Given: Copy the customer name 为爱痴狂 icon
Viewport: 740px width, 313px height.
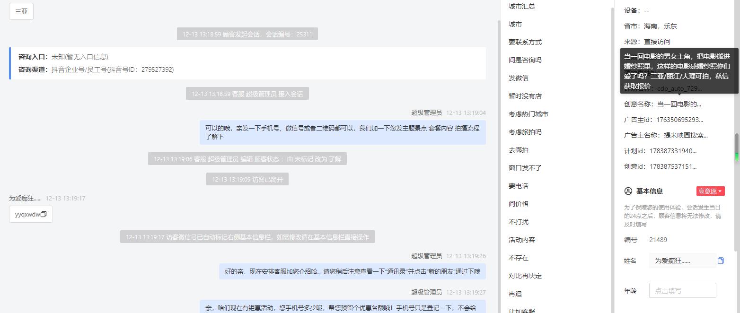Looking at the screenshot, I should [721, 261].
